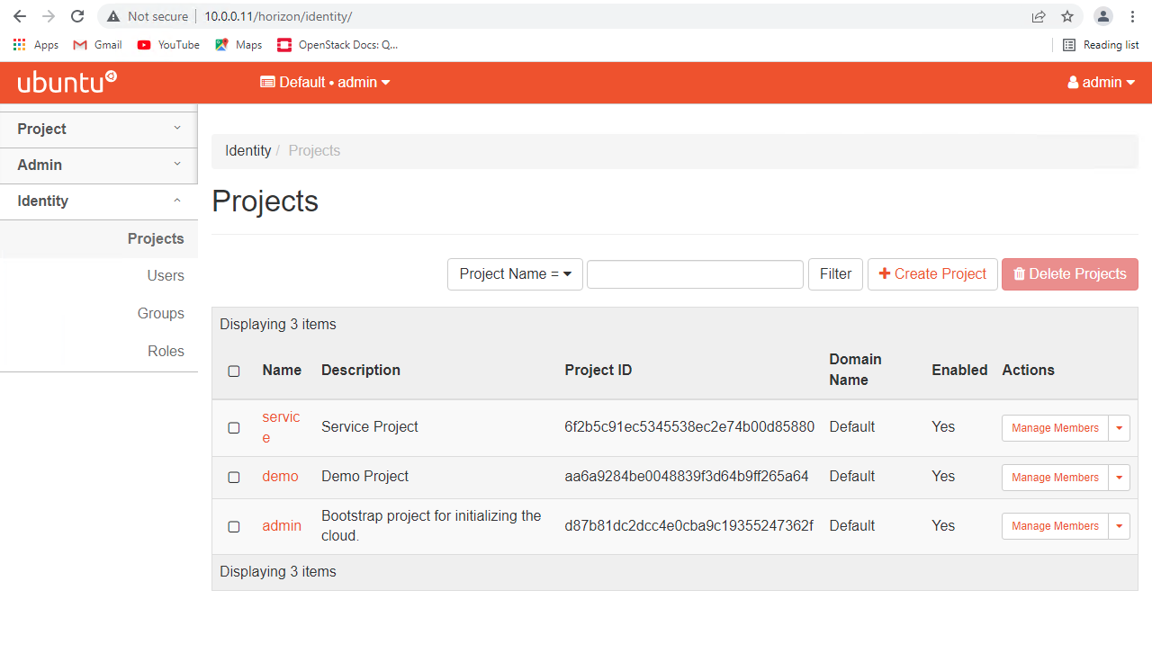This screenshot has width=1152, height=653.
Task: Collapse the Identity sidebar section
Action: [98, 201]
